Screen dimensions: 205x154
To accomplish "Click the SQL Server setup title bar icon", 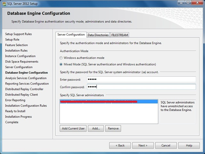I will pos(4,4).
